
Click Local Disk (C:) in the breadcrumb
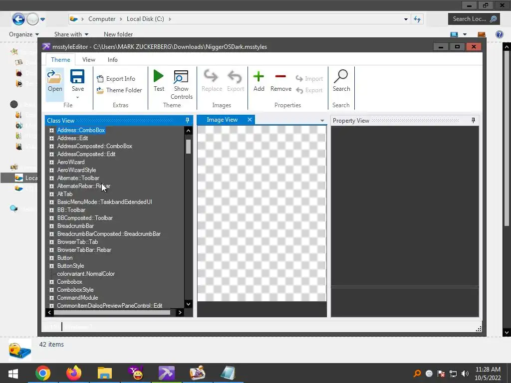145,19
